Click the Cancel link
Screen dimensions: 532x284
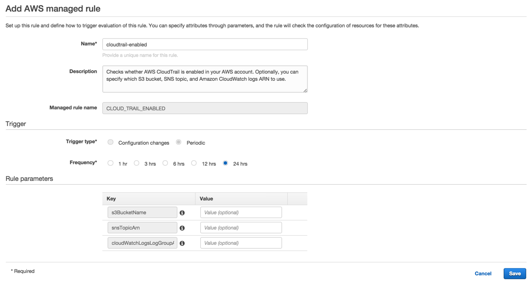click(x=483, y=273)
